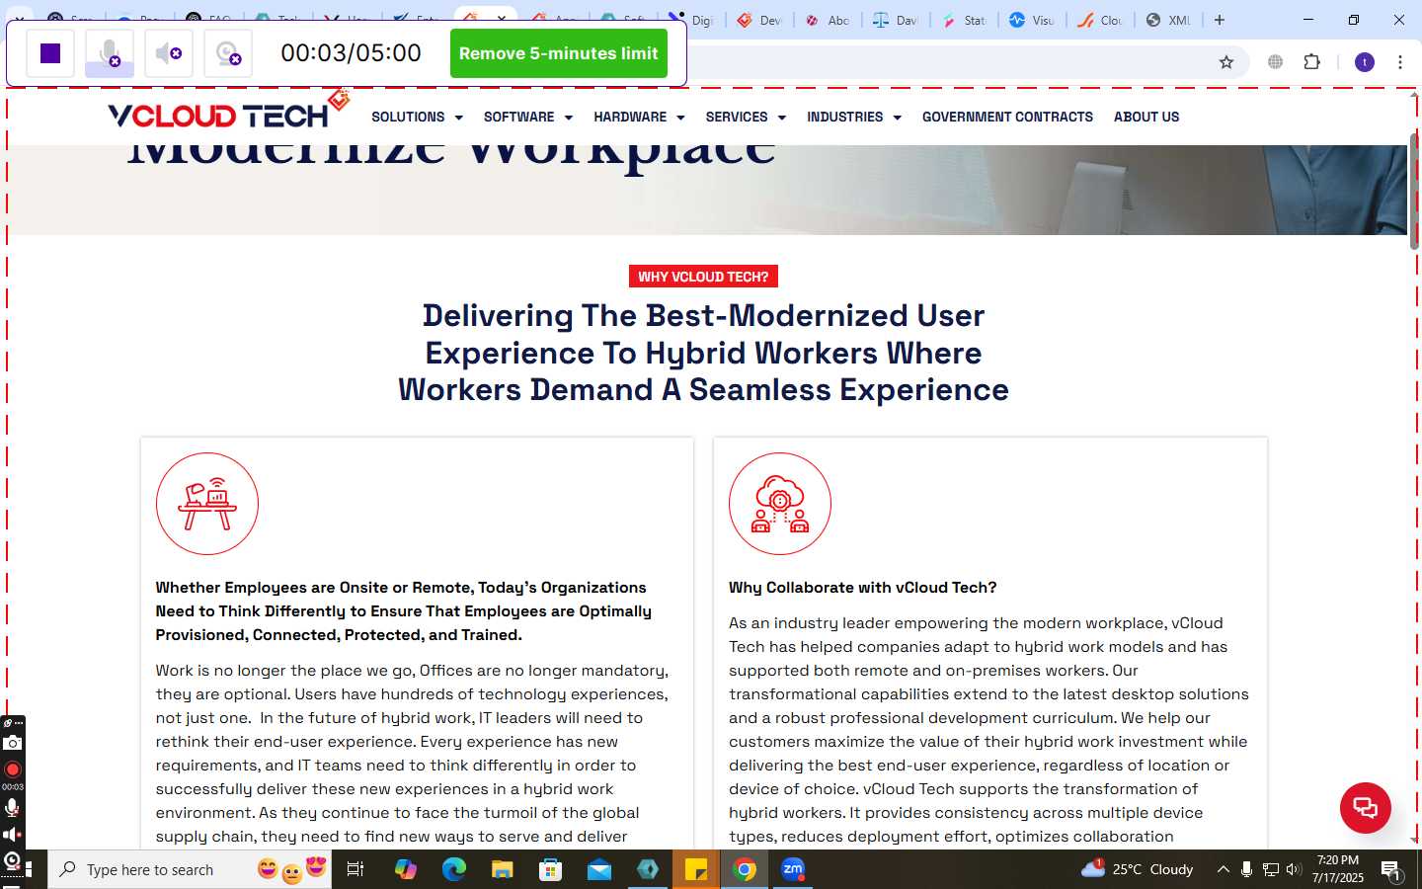Click the cloud collaboration people icon
Screen dimensions: 1422x889
click(780, 504)
